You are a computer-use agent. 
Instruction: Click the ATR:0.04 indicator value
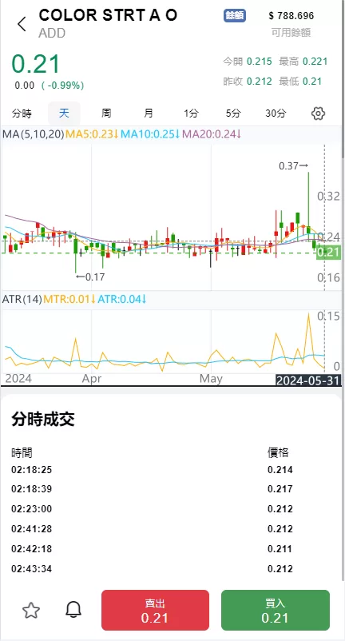(x=122, y=299)
